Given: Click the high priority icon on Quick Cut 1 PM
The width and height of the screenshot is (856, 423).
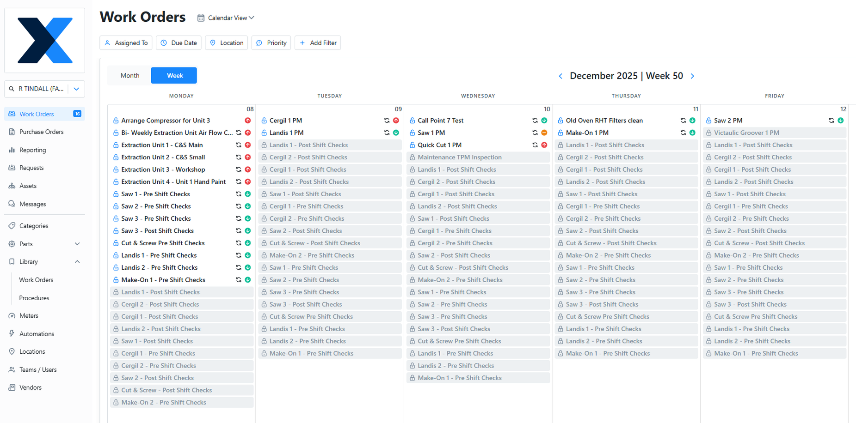Looking at the screenshot, I should (x=544, y=145).
